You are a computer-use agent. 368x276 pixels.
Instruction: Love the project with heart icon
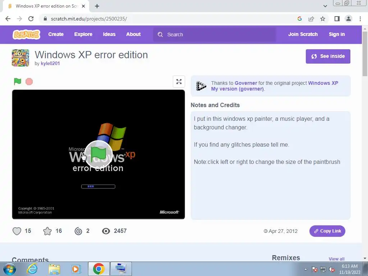coord(17,231)
